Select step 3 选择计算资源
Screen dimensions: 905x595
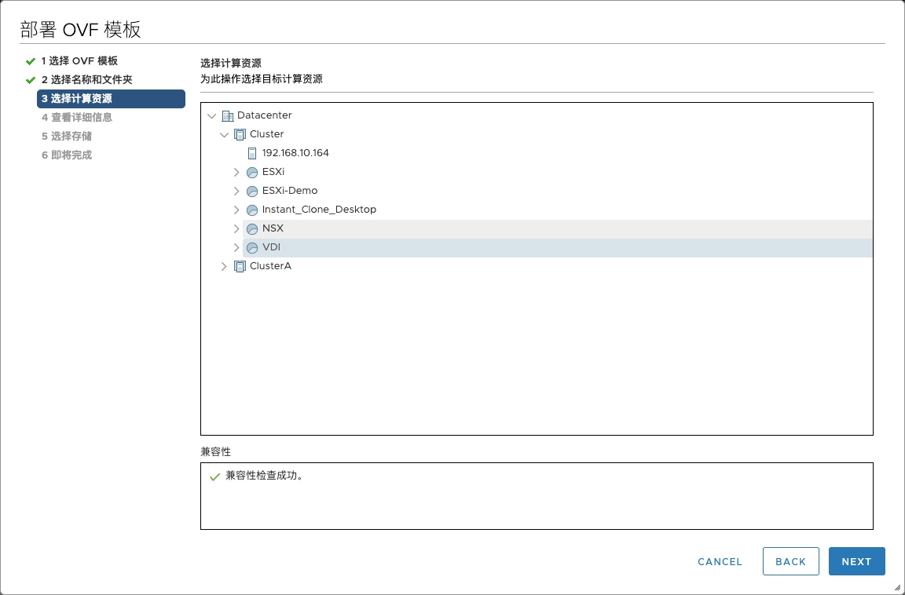click(111, 99)
